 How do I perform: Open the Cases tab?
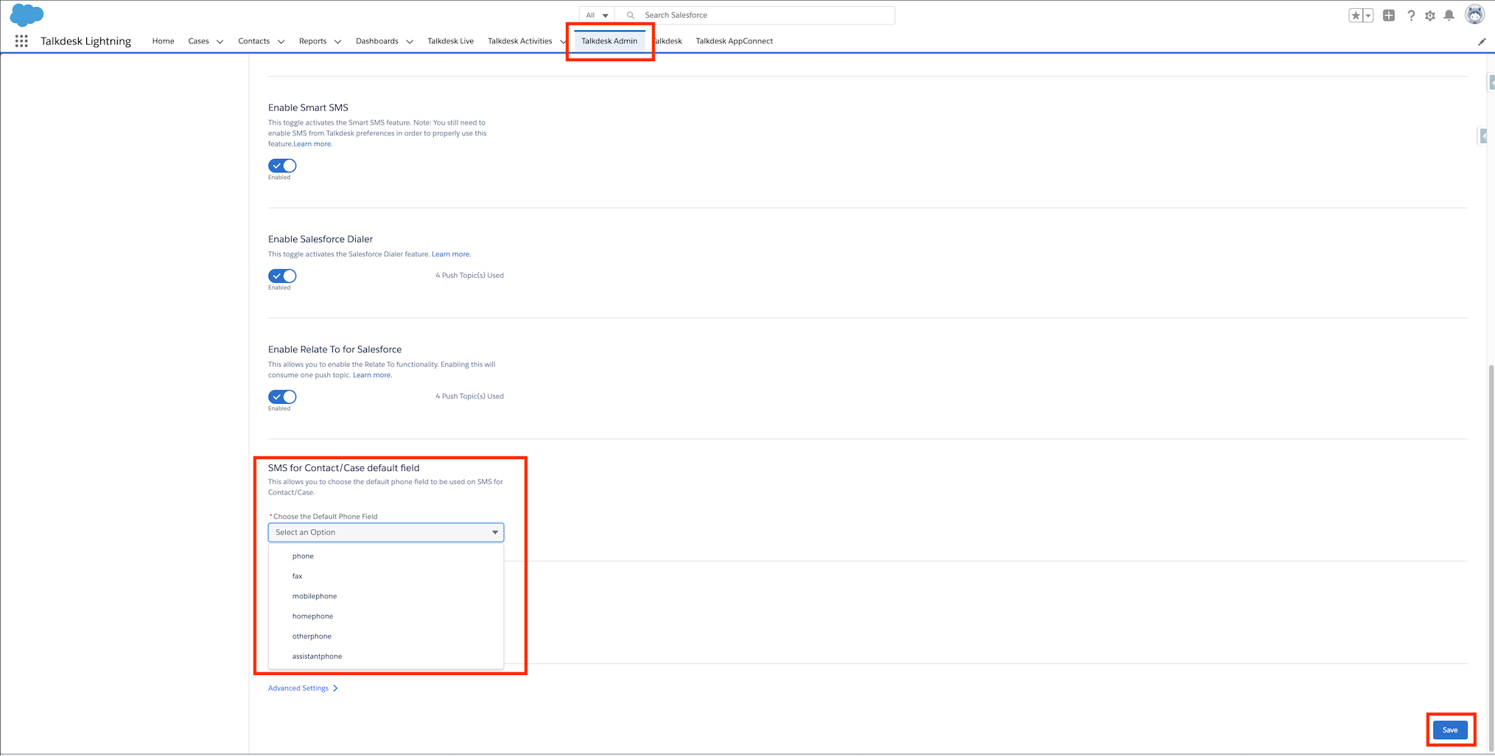click(x=198, y=41)
